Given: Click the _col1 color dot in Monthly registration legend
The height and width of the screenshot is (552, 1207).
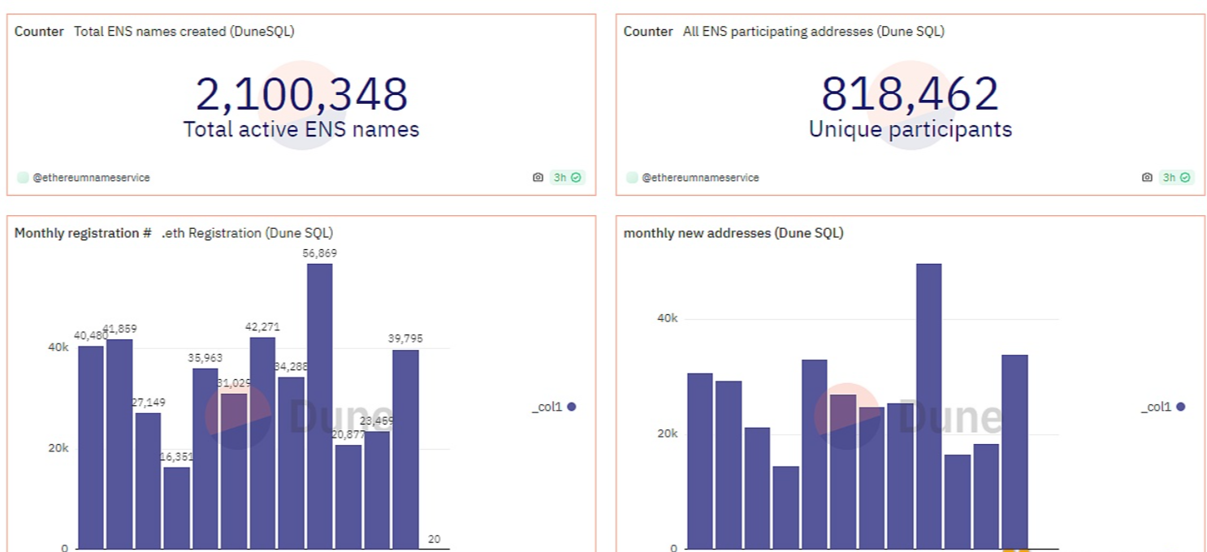Looking at the screenshot, I should point(572,407).
